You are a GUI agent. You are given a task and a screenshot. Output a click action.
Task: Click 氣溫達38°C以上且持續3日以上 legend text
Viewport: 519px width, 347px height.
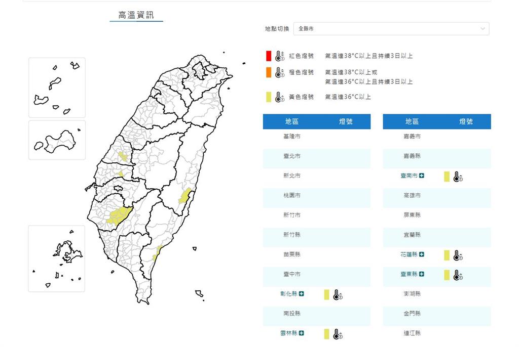click(x=369, y=56)
